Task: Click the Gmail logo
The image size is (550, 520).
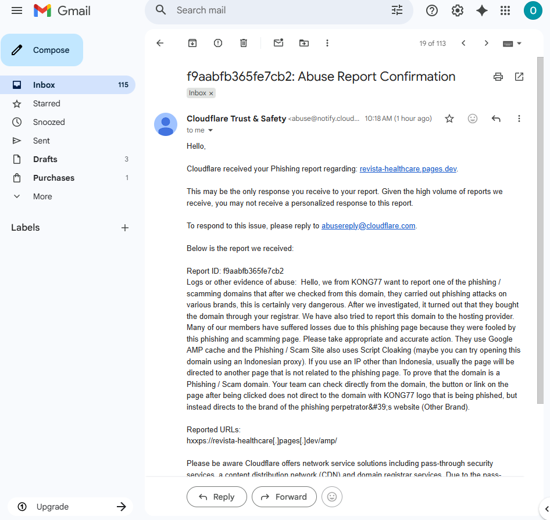Action: point(62,10)
